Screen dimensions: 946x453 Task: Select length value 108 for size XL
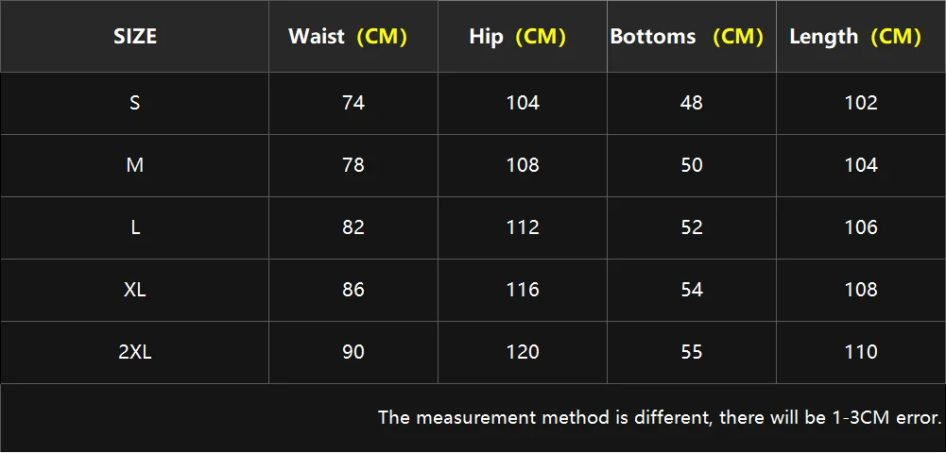pos(861,290)
